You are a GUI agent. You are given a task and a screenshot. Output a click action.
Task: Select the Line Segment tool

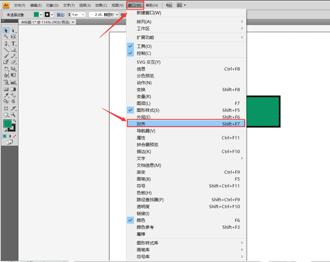pos(6,50)
